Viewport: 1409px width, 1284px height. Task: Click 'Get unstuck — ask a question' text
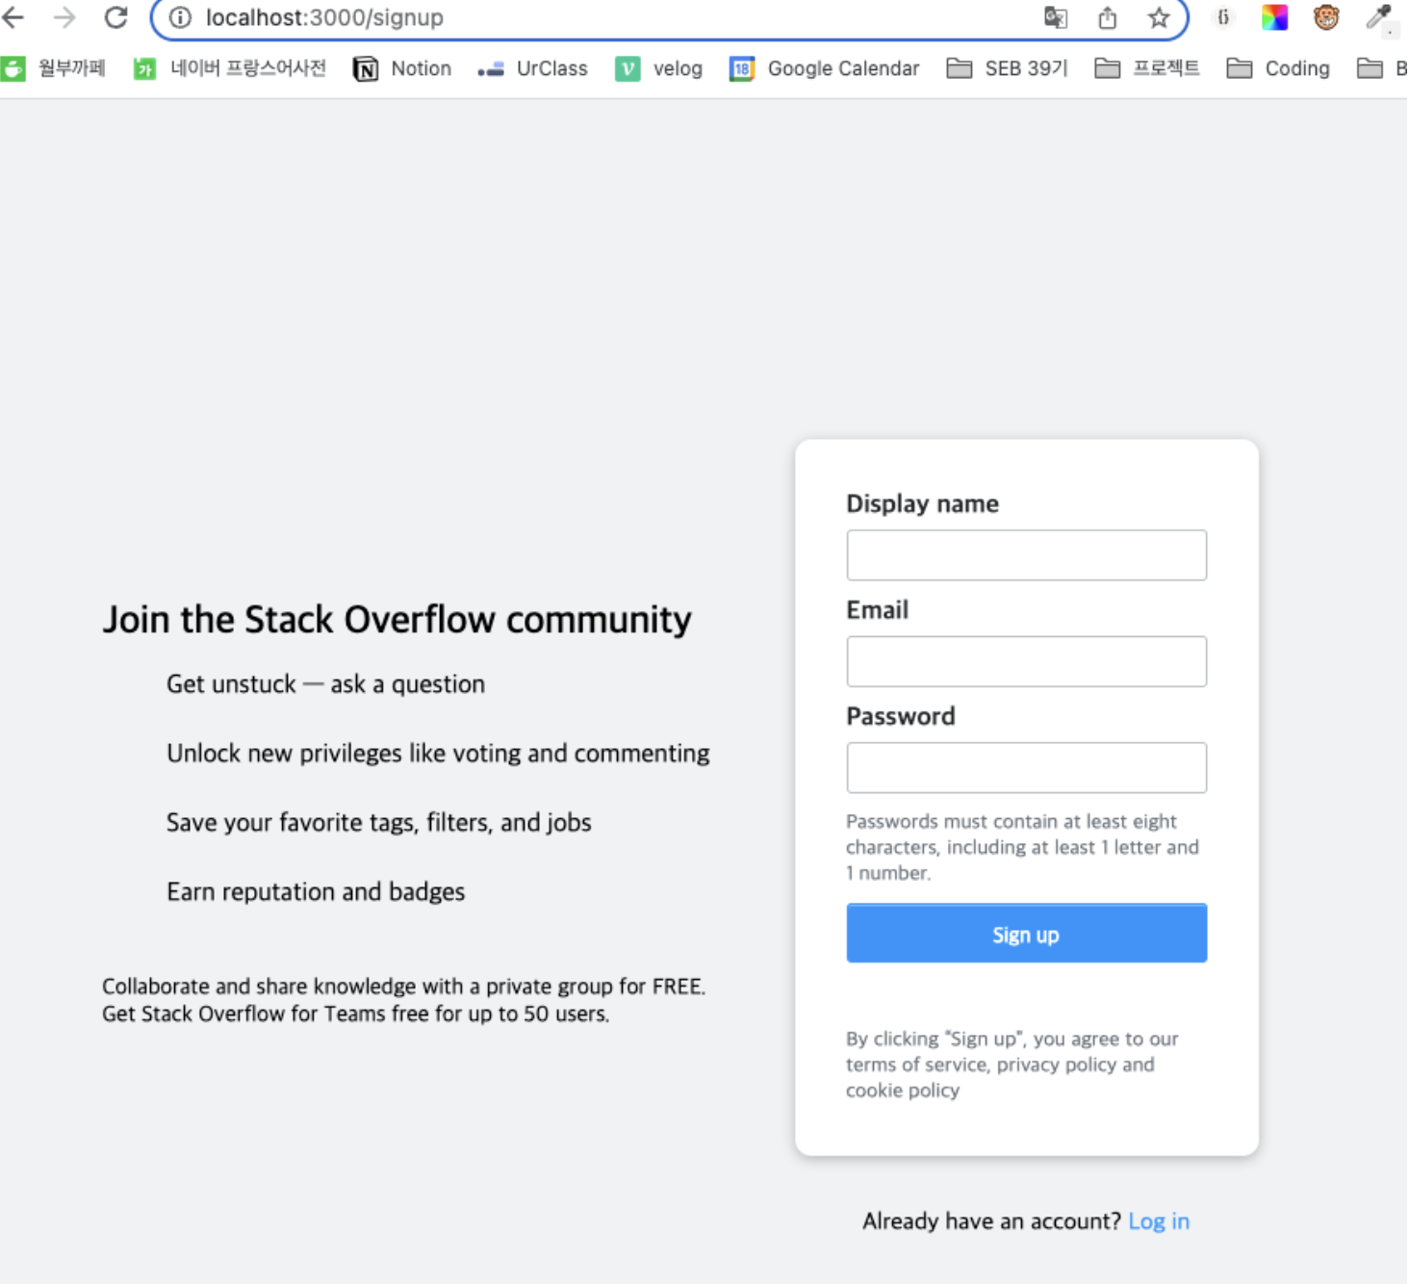click(x=325, y=684)
